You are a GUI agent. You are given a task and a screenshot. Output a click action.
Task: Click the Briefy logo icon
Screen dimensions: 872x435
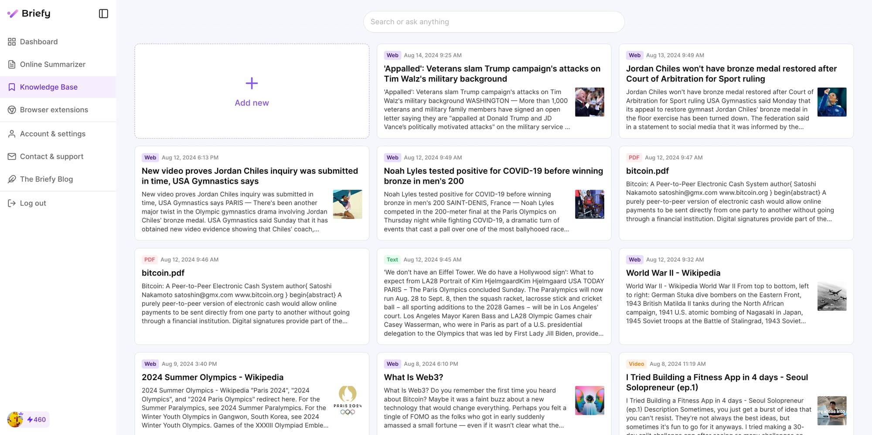(x=13, y=13)
